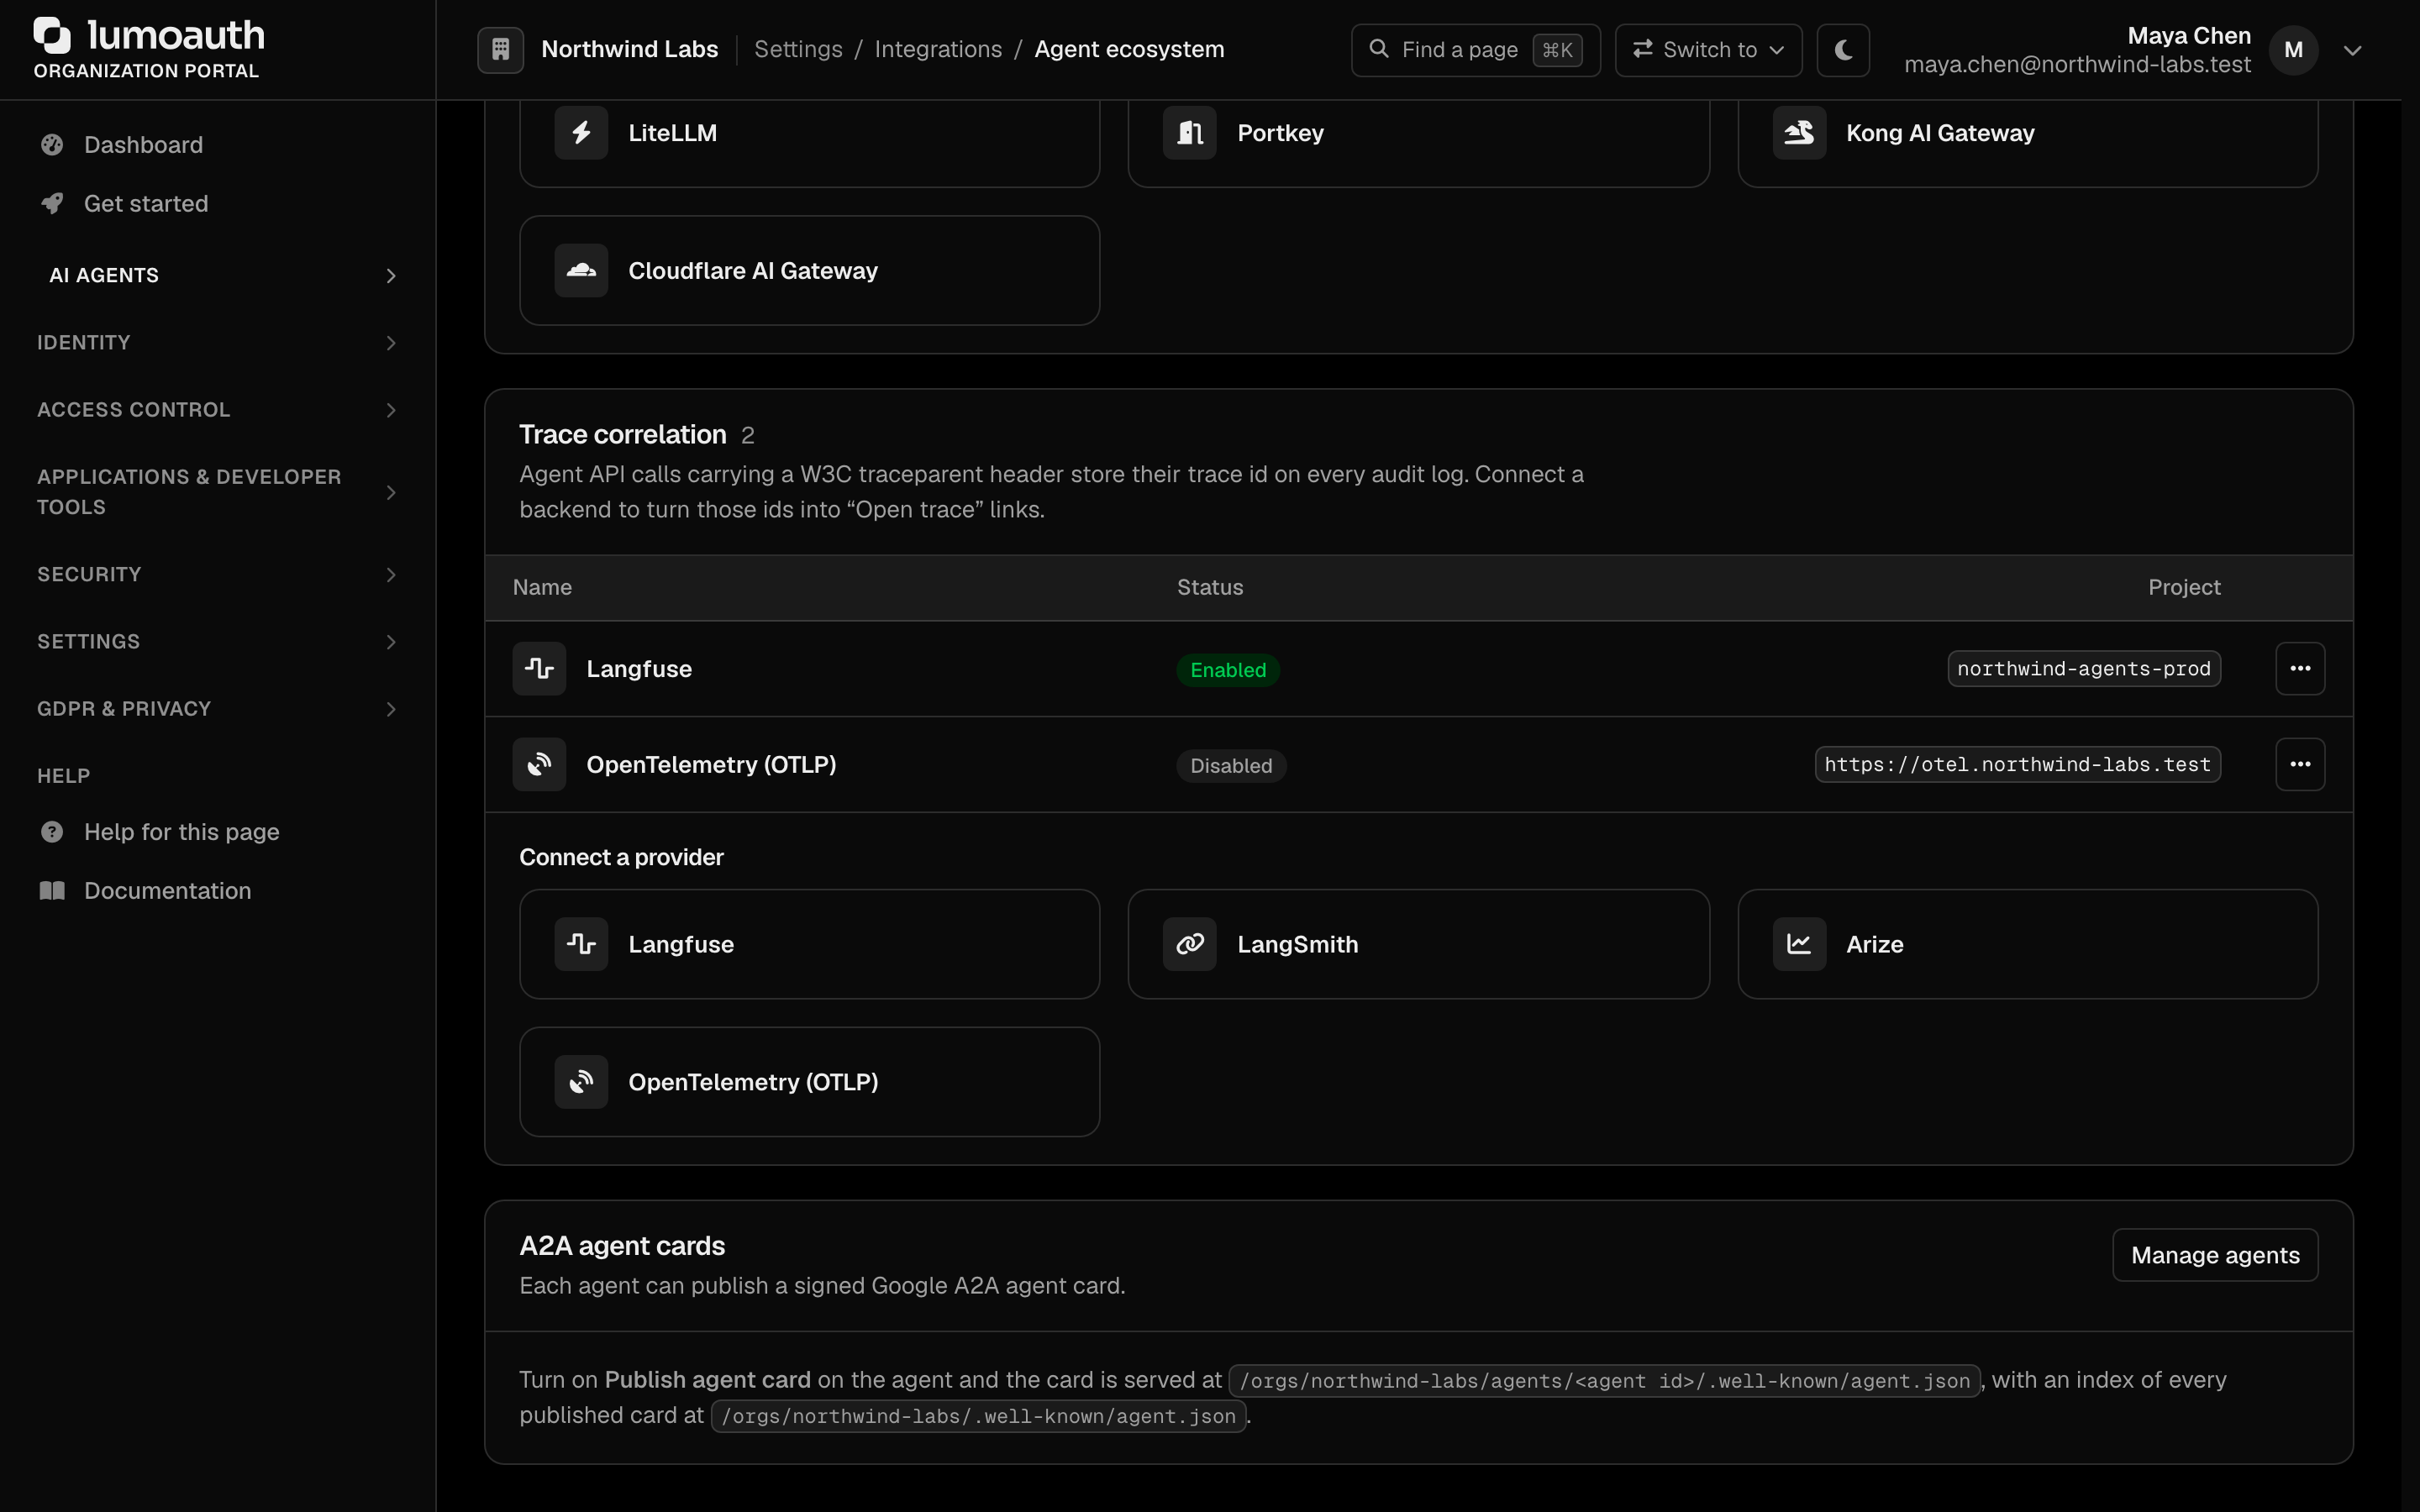Image resolution: width=2420 pixels, height=1512 pixels.
Task: Open the Switch to dropdown
Action: click(1708, 50)
